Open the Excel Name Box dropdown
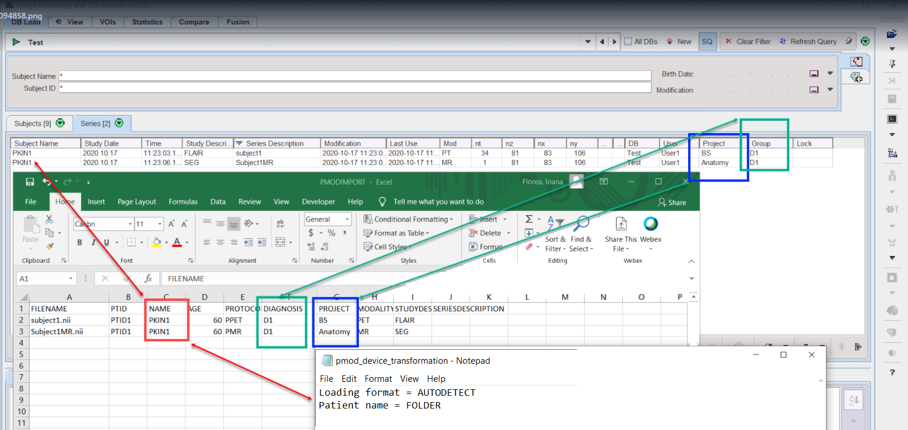This screenshot has height=430, width=908. [x=71, y=278]
